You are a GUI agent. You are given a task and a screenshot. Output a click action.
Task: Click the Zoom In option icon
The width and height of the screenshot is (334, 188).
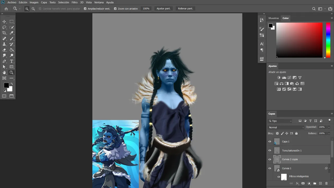click(x=27, y=9)
